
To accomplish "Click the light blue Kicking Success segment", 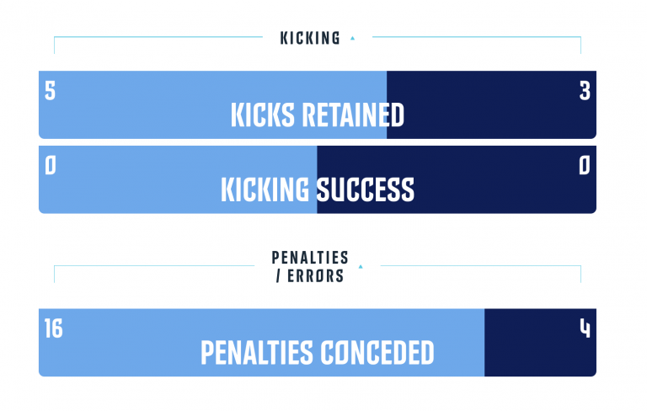I will tap(178, 179).
